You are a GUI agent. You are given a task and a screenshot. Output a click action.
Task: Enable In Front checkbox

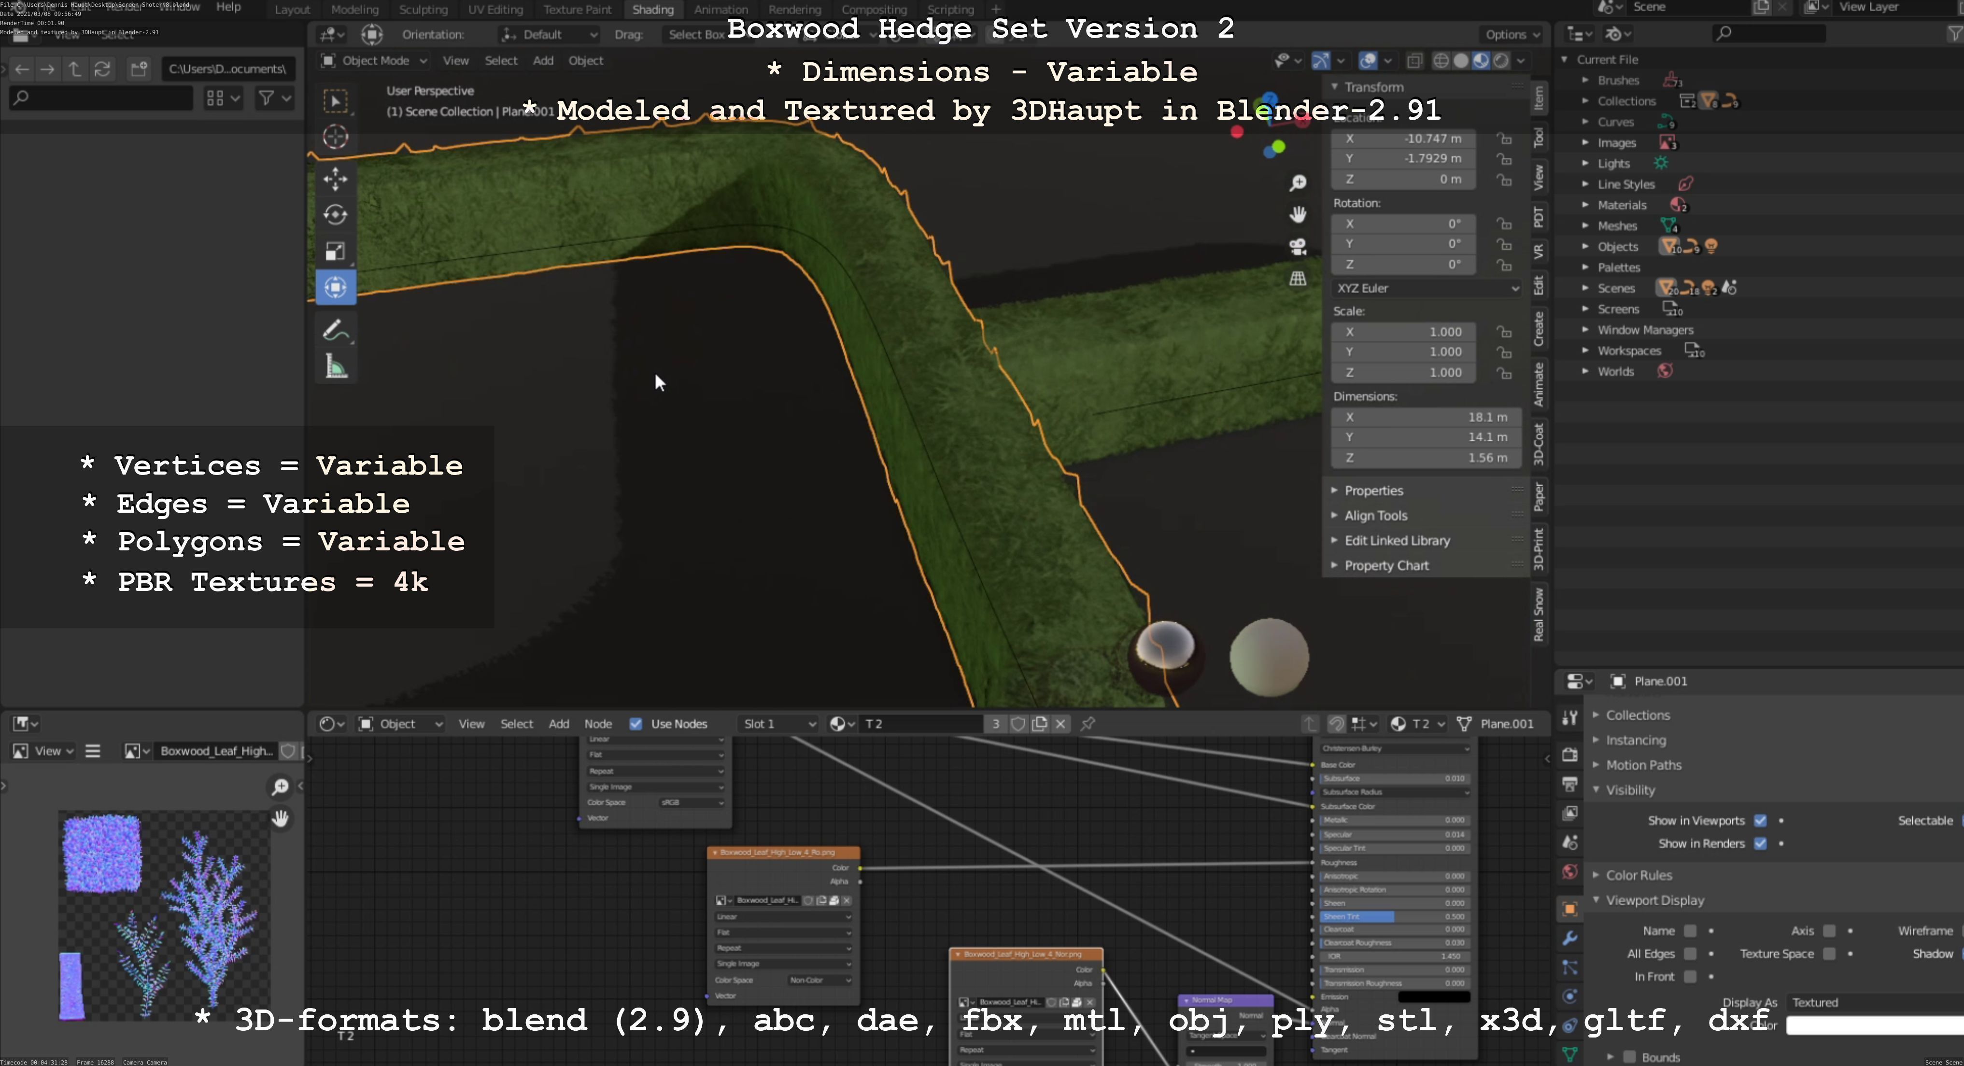click(1690, 977)
